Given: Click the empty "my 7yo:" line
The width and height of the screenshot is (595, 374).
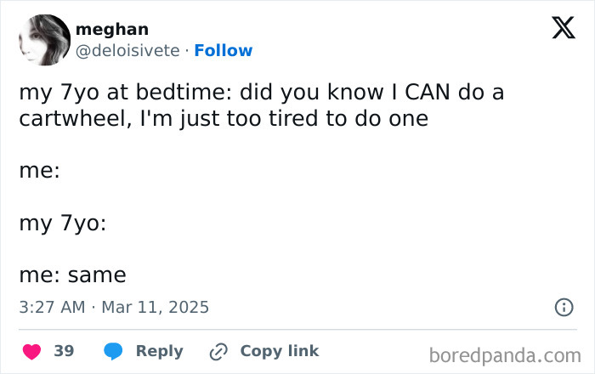Looking at the screenshot, I should [62, 224].
